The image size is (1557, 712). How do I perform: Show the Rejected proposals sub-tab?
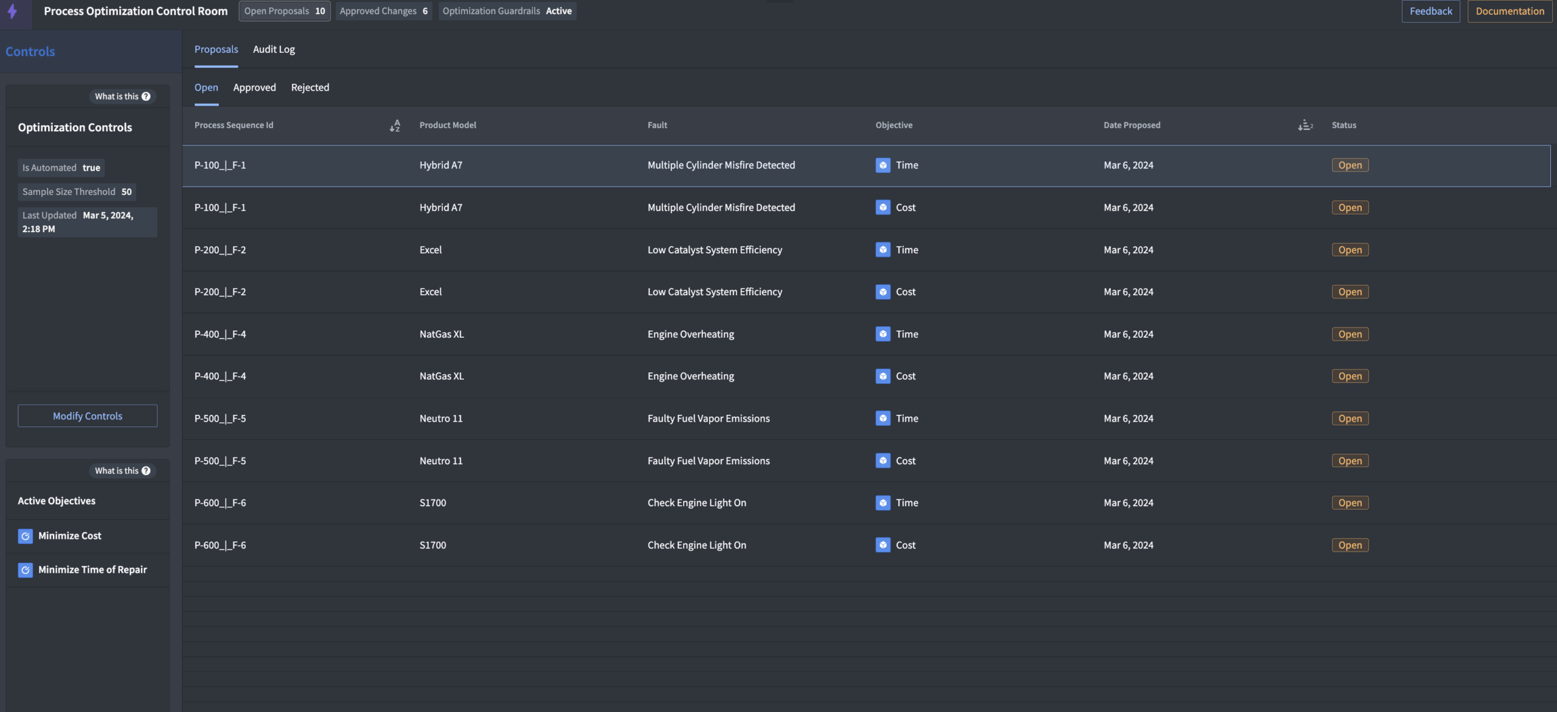coord(310,87)
